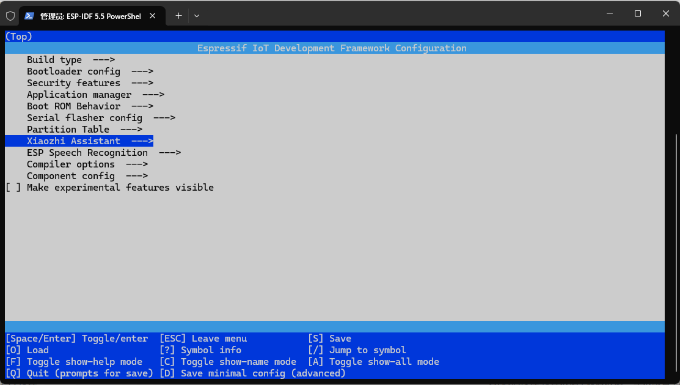Click the [O] Load hint
The height and width of the screenshot is (385, 680).
(x=27, y=350)
